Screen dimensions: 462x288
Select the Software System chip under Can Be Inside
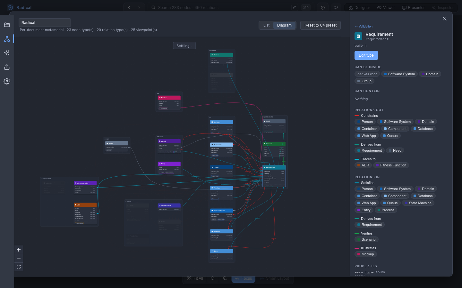coord(399,74)
